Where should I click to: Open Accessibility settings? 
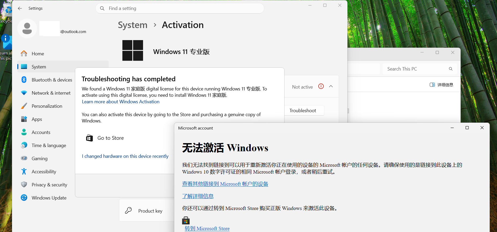47,171
